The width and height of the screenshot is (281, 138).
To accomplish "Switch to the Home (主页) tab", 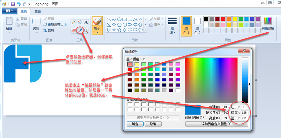I will point(24,11).
